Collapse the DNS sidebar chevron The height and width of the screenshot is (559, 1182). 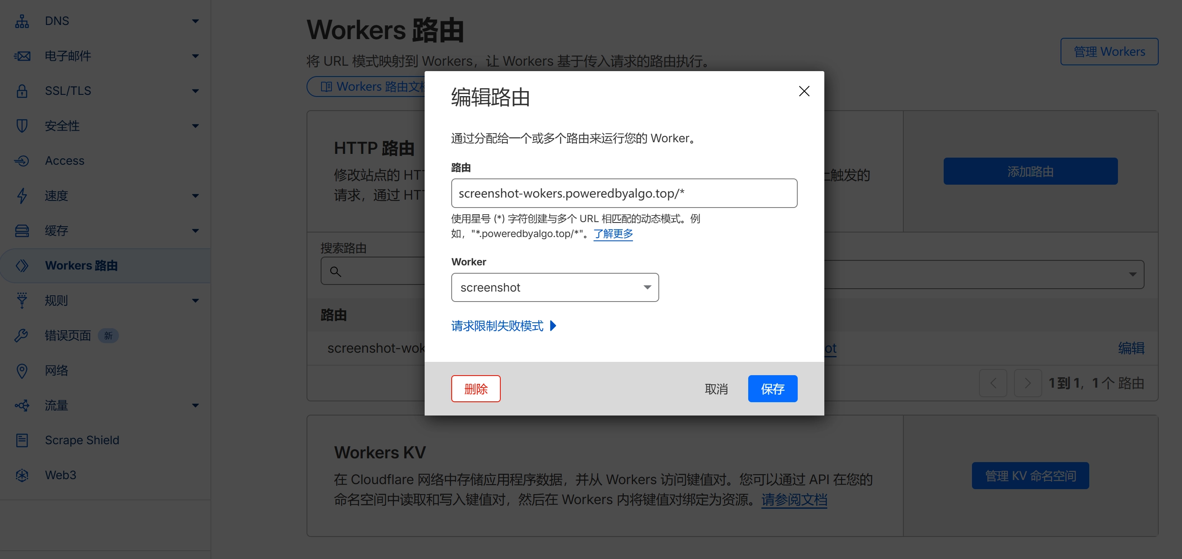tap(195, 21)
